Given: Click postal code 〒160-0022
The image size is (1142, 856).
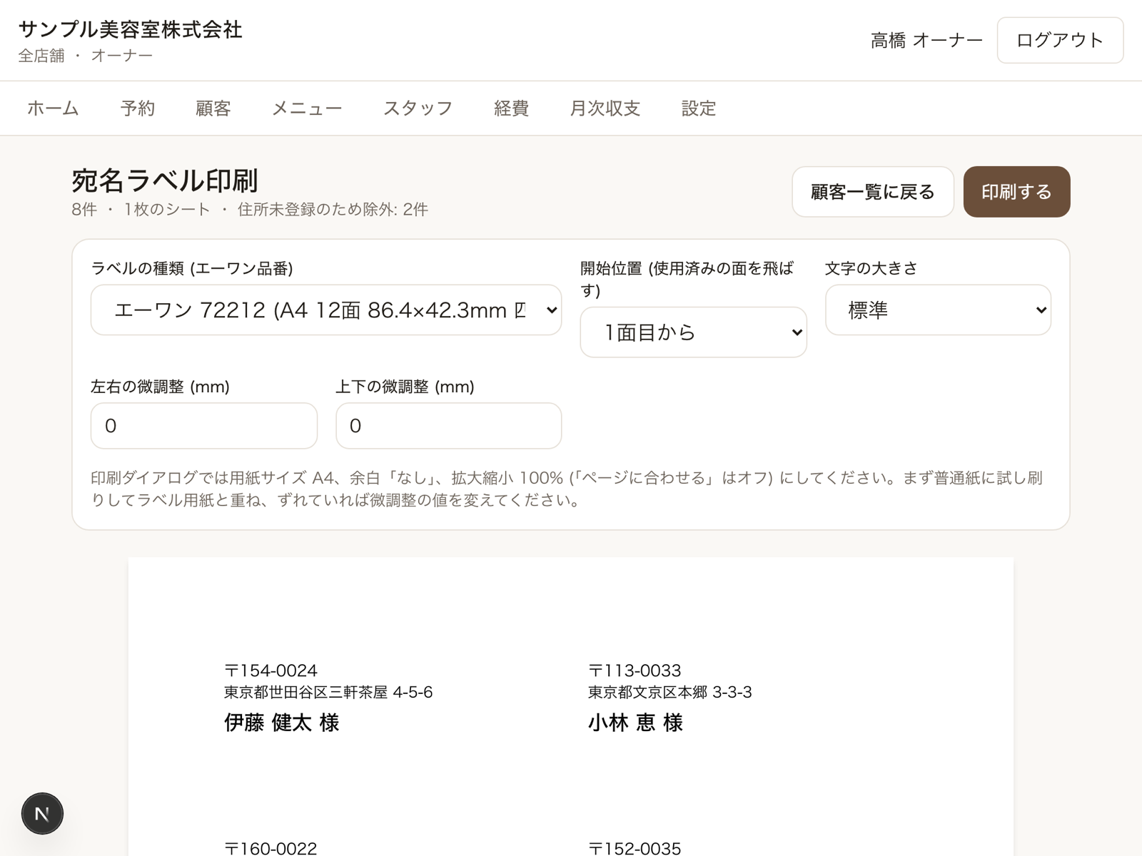Looking at the screenshot, I should [x=271, y=848].
